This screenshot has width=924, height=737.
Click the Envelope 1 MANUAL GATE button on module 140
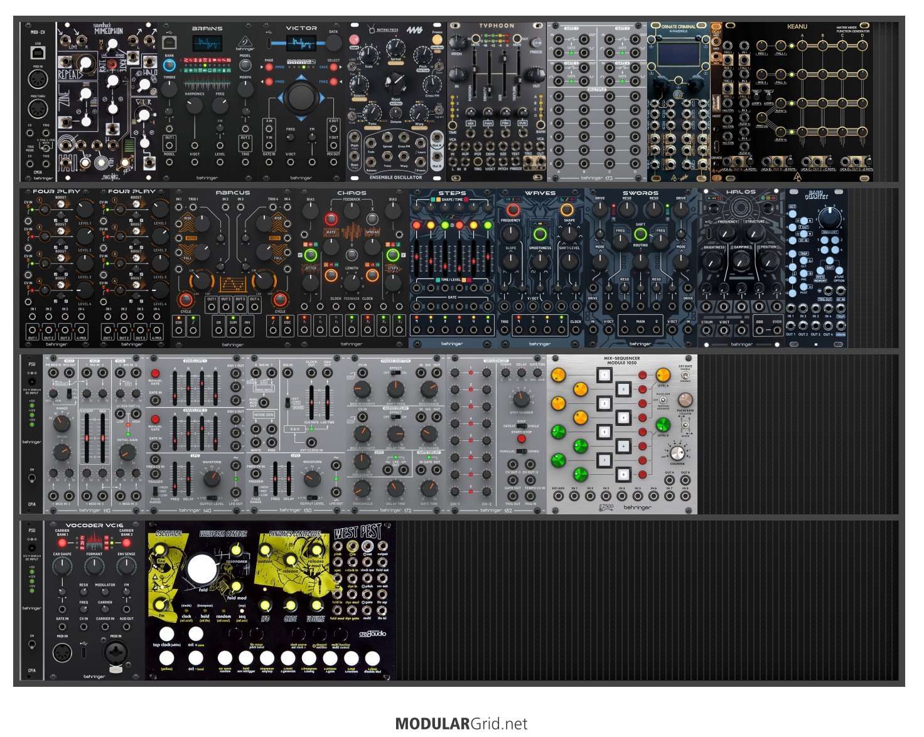155,374
